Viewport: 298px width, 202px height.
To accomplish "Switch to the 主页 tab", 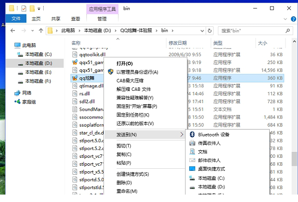I will [36, 19].
